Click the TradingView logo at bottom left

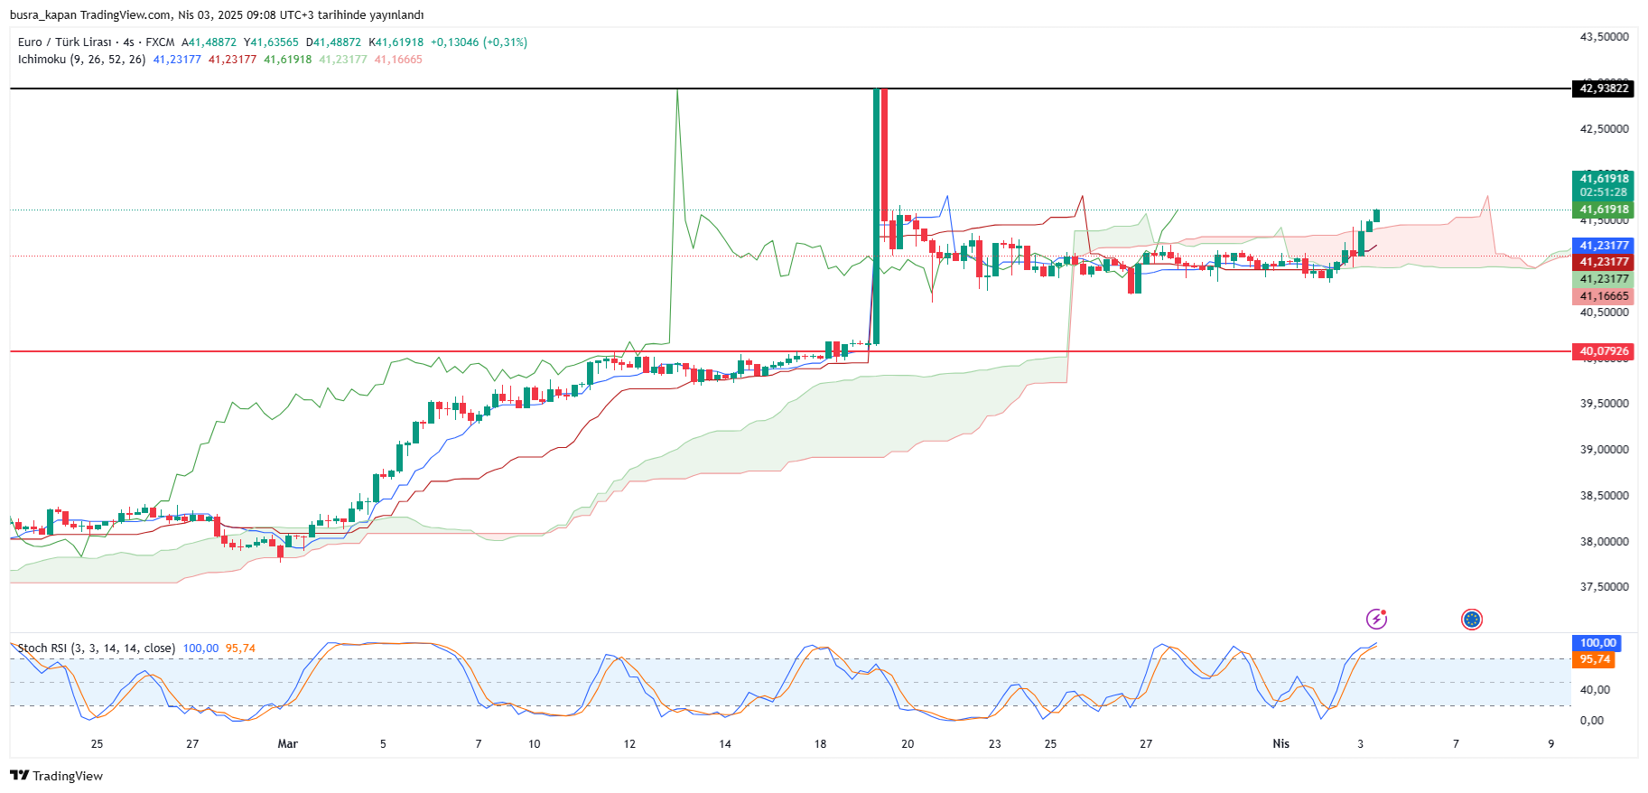pyautogui.click(x=56, y=776)
